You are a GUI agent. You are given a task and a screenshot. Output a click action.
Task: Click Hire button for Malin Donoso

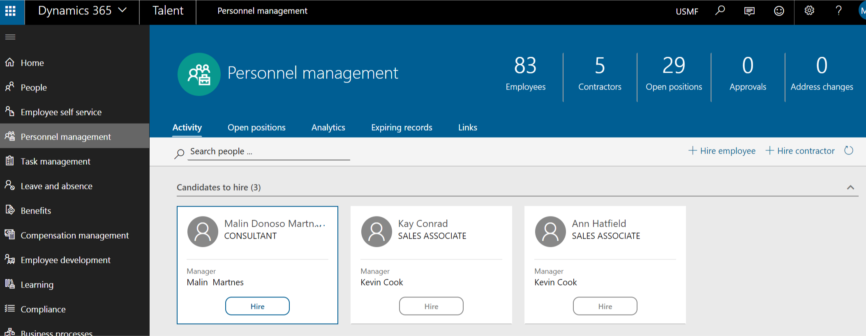257,306
